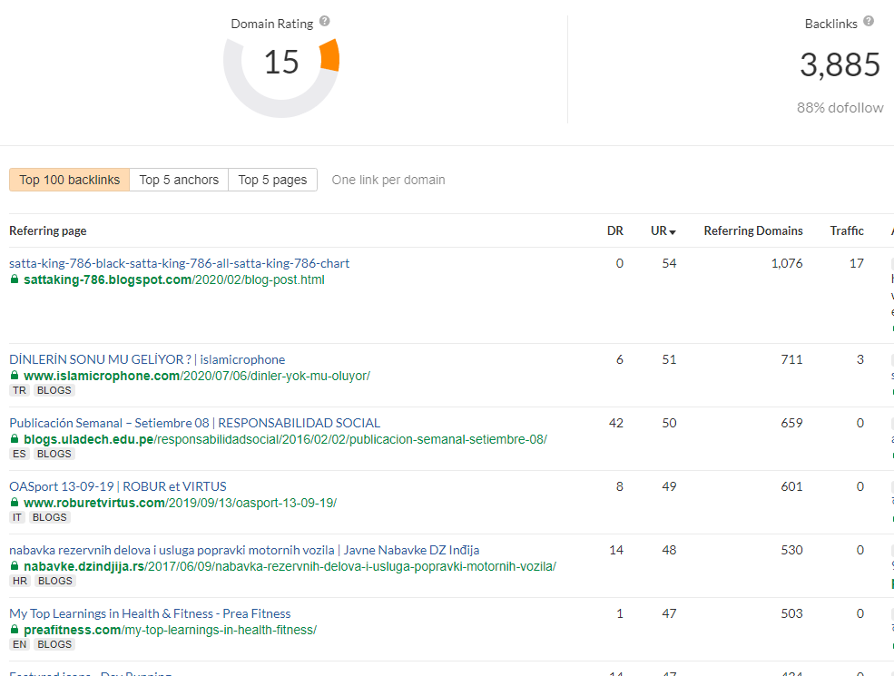Viewport: 894px width, 676px height.
Task: Click the 88% dofollow text
Action: (x=840, y=108)
